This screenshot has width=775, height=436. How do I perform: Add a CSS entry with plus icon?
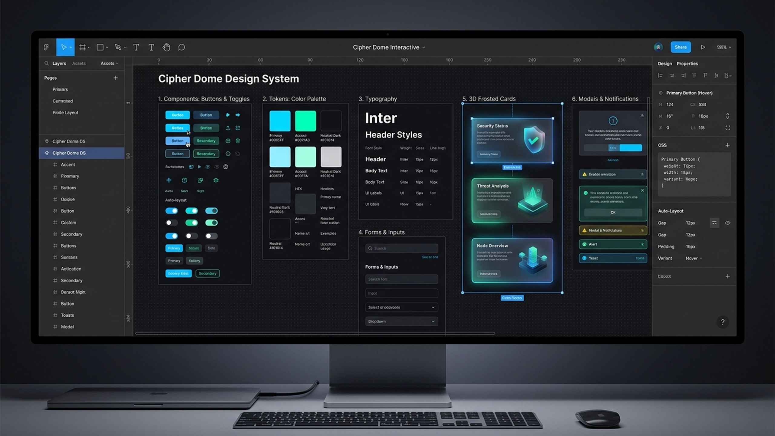[x=727, y=145]
